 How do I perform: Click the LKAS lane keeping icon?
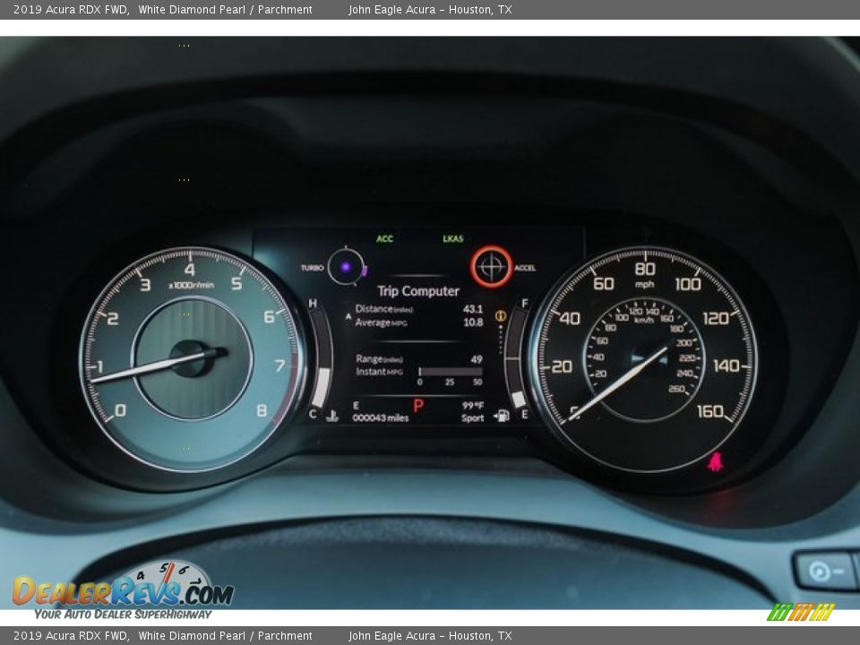[452, 238]
